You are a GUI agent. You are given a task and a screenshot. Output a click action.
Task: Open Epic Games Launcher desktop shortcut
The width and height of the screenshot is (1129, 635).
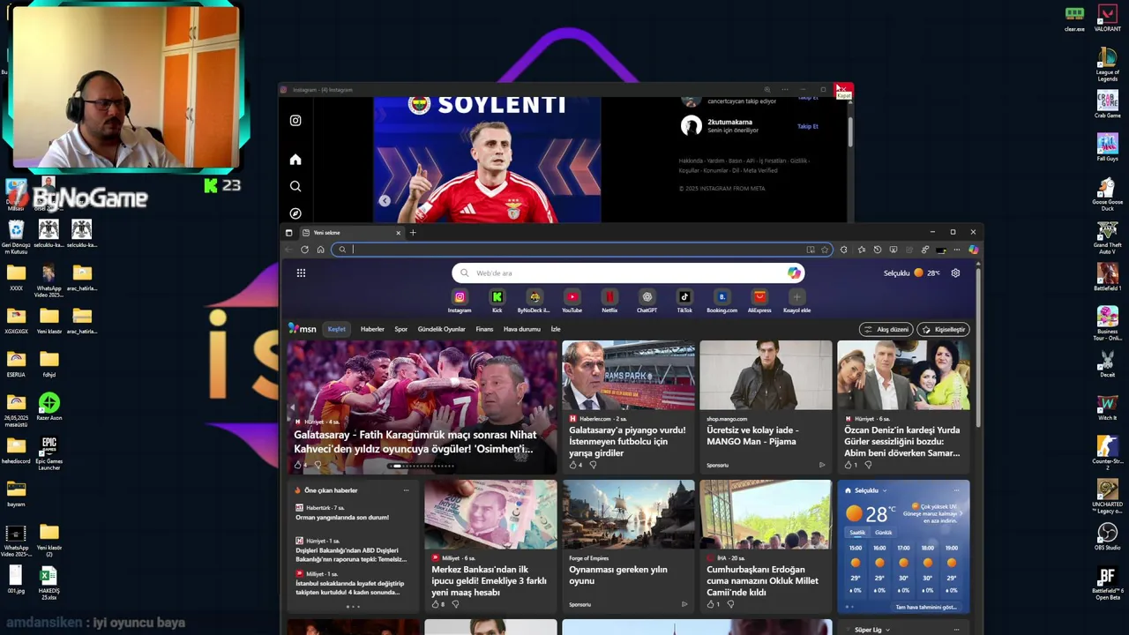pos(49,453)
